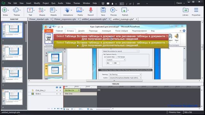Open the Themes dropdown arrow

pyautogui.click(x=20, y=10)
